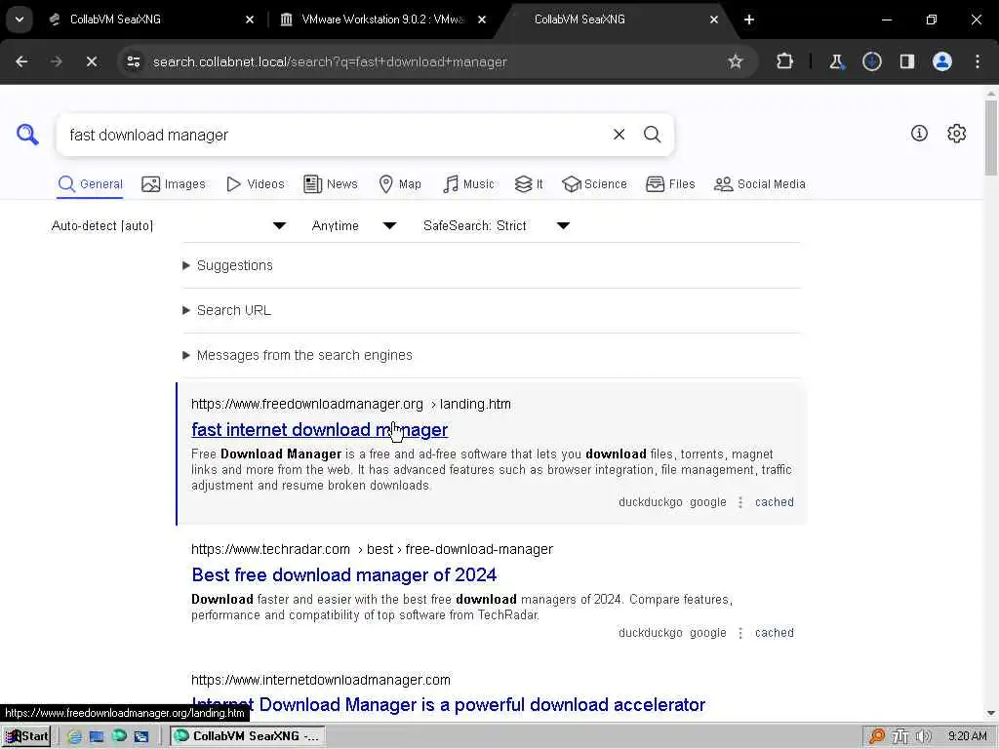Open the info about page icon
Viewport: 999px width, 749px height.
[x=919, y=133]
